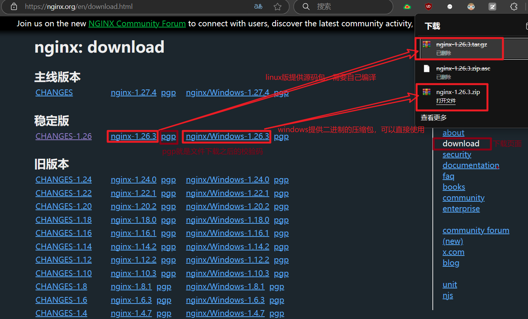Image resolution: width=528 pixels, height=319 pixels.
Task: Download nginx/Windows-1.6.3
Action: pyautogui.click(x=225, y=300)
